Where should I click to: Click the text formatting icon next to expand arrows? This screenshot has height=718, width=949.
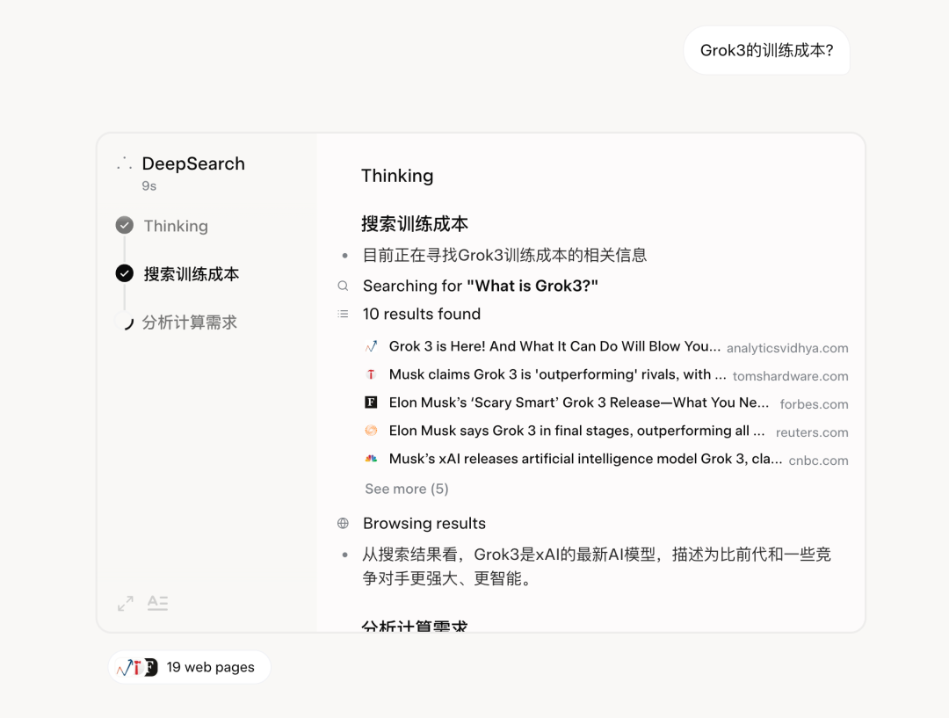tap(158, 604)
